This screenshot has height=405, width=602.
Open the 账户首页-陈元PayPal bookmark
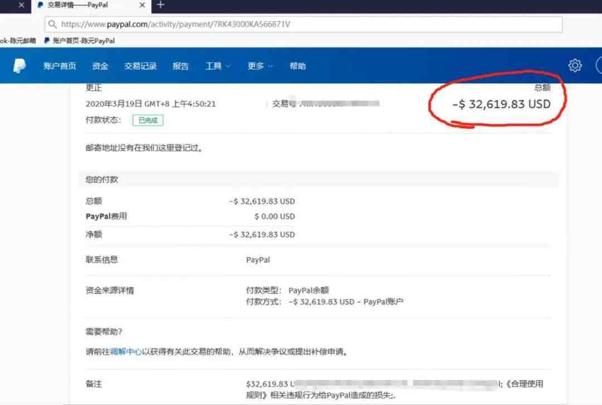(x=80, y=41)
